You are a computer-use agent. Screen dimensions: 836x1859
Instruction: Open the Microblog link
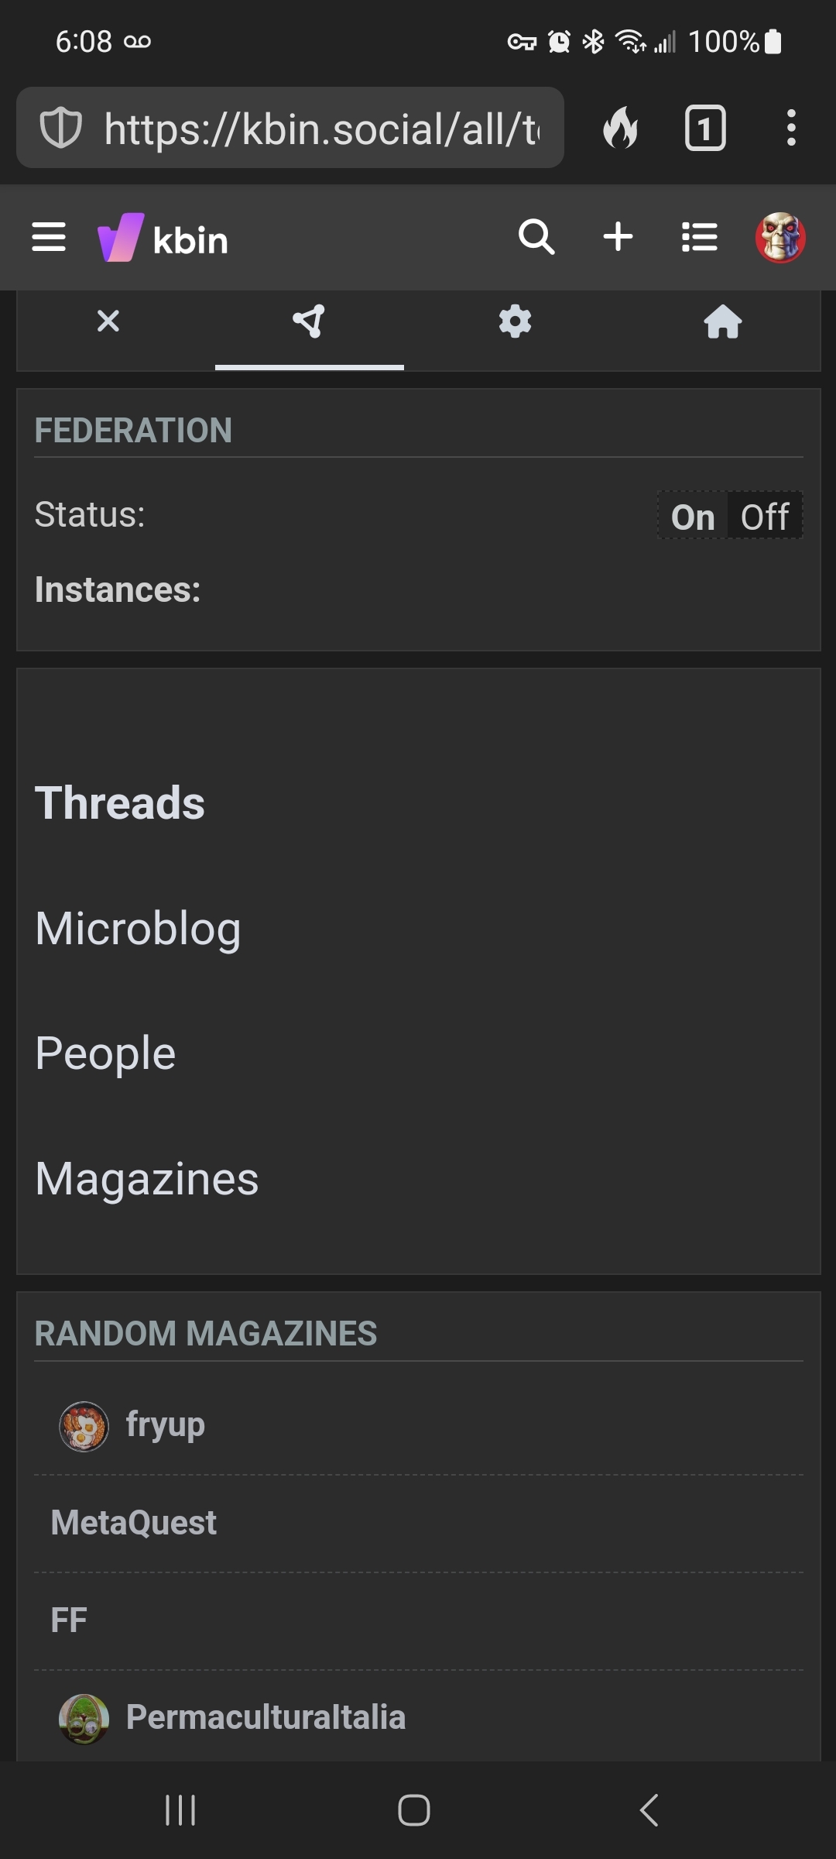click(x=139, y=928)
